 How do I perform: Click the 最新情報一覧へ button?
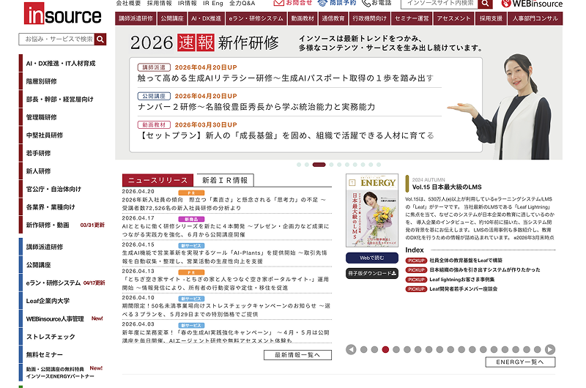pyautogui.click(x=297, y=355)
